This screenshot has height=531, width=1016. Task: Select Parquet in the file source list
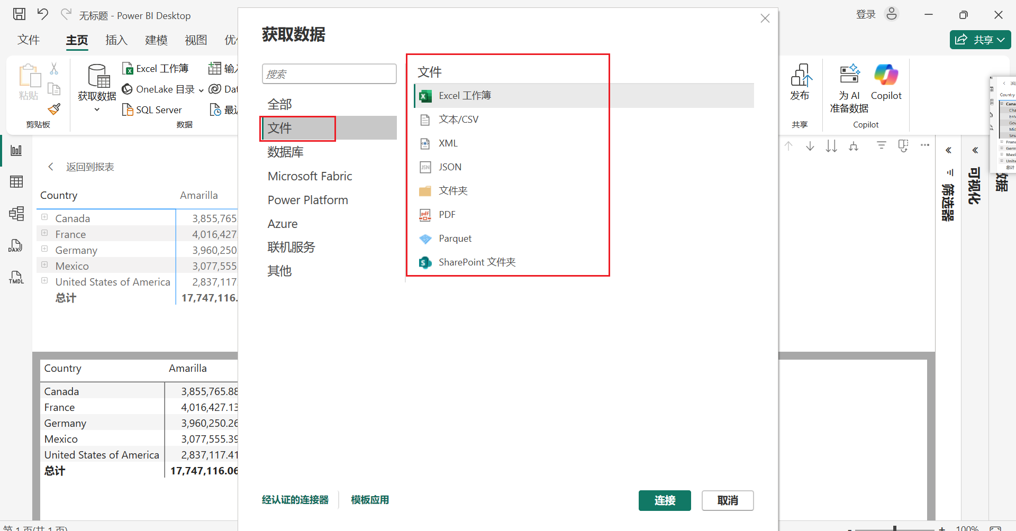pyautogui.click(x=584, y=239)
